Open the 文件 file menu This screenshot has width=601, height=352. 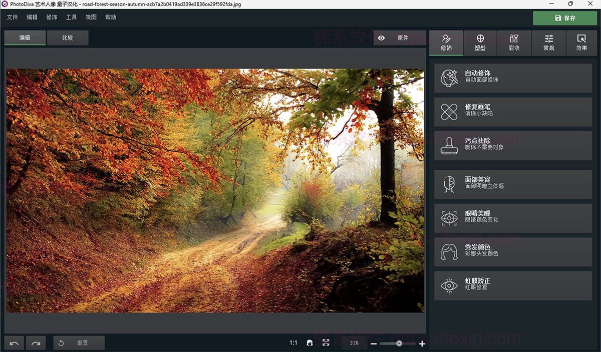[x=13, y=18]
